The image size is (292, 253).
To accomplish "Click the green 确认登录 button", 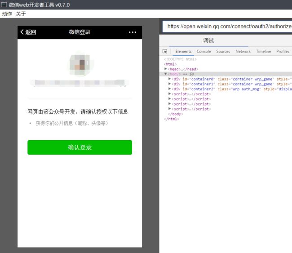I will 80,147.
